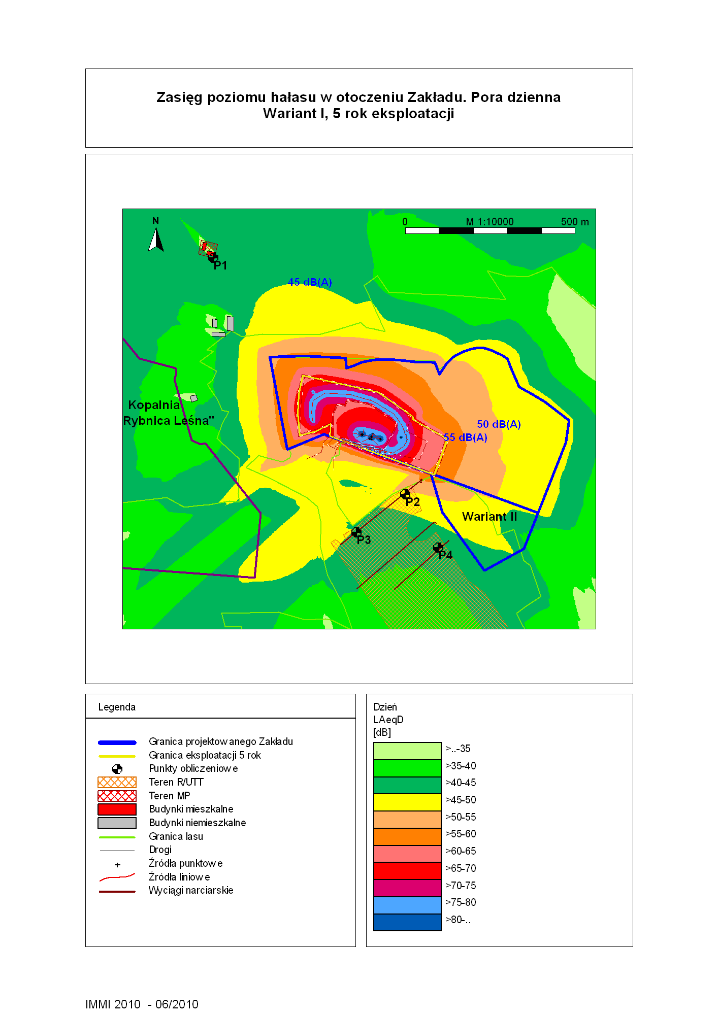Click the thin black Drogi legend line
Viewport: 718px width, 1015px height.
(x=117, y=851)
